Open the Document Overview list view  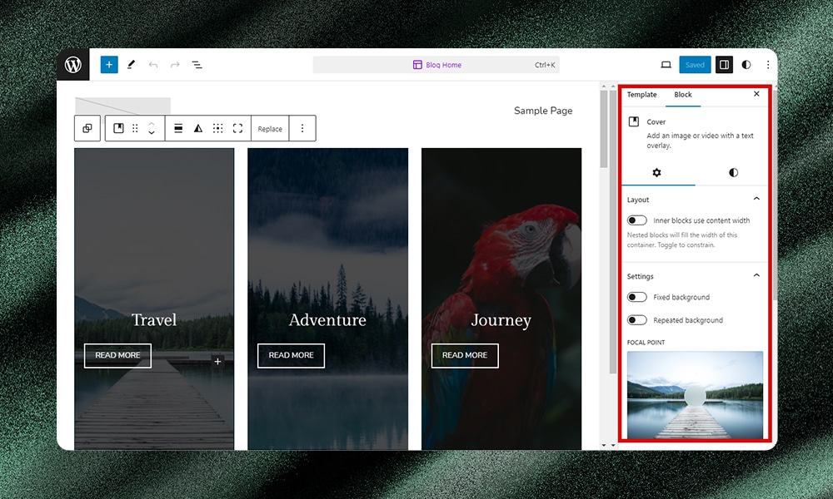[197, 64]
